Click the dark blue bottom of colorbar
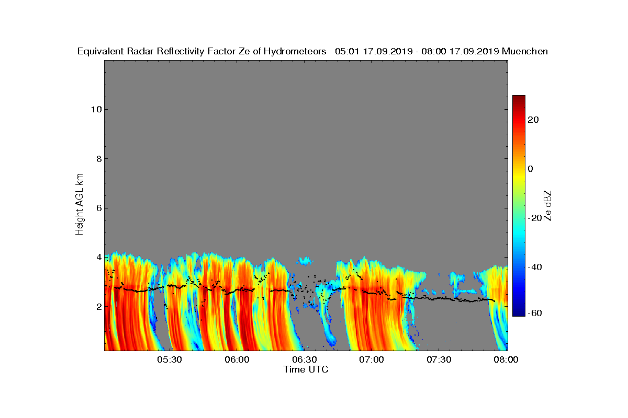Screen dimensions: 628x418 [519, 312]
